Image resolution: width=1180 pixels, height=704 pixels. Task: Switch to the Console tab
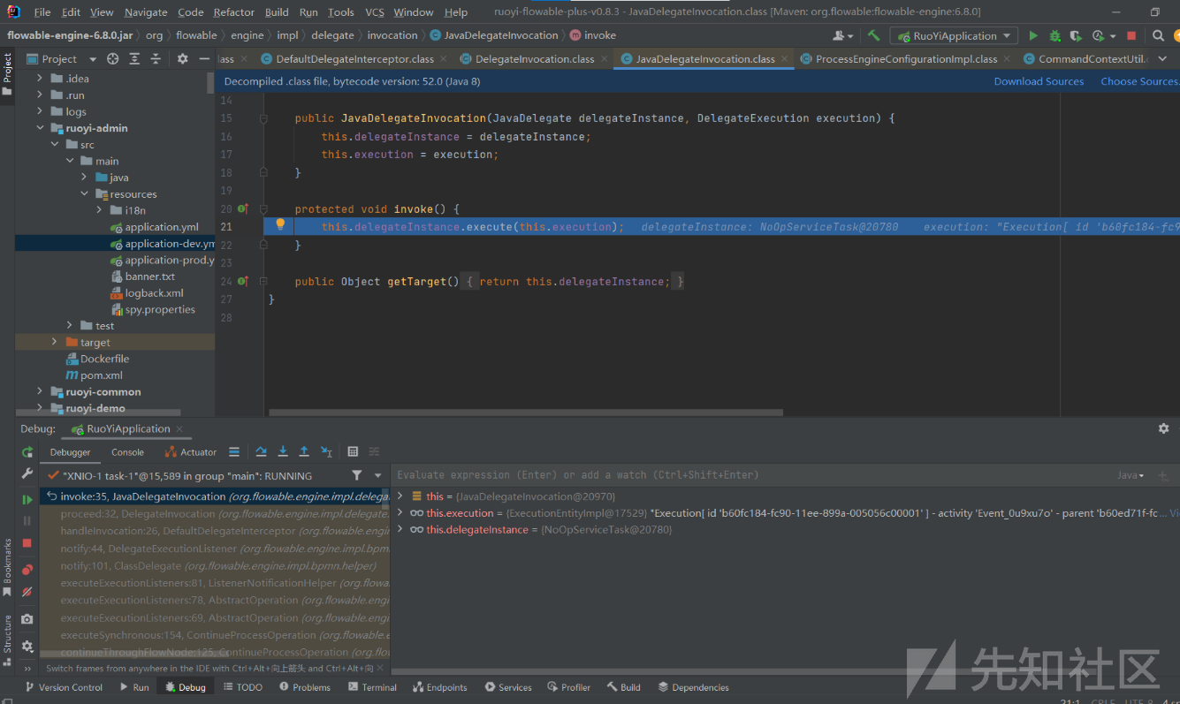pyautogui.click(x=127, y=451)
